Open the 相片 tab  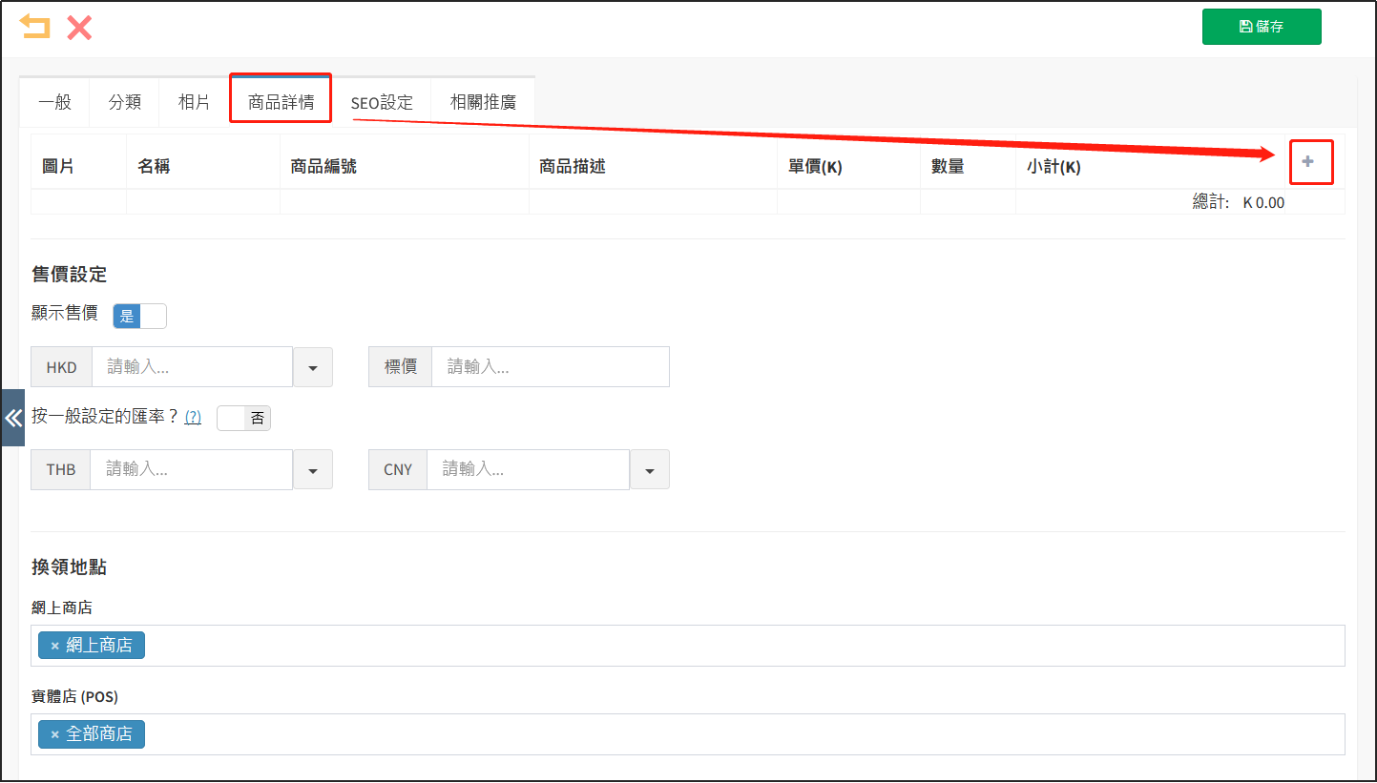tap(194, 102)
